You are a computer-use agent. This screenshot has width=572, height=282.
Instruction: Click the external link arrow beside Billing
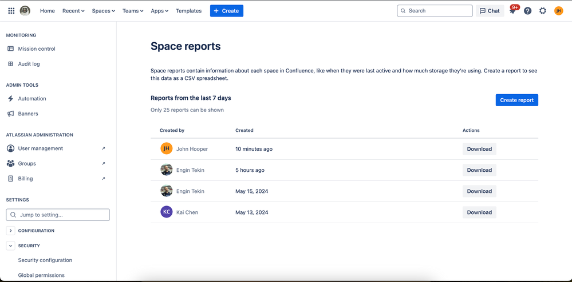tap(103, 179)
